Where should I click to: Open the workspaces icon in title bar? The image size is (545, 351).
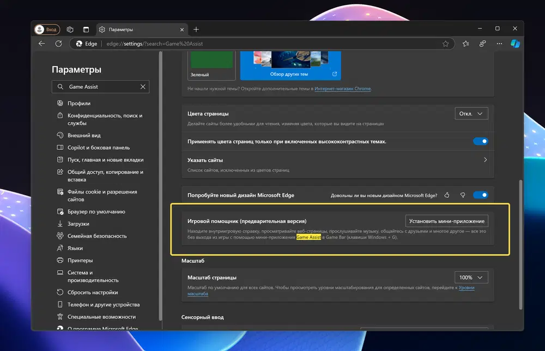click(x=70, y=29)
